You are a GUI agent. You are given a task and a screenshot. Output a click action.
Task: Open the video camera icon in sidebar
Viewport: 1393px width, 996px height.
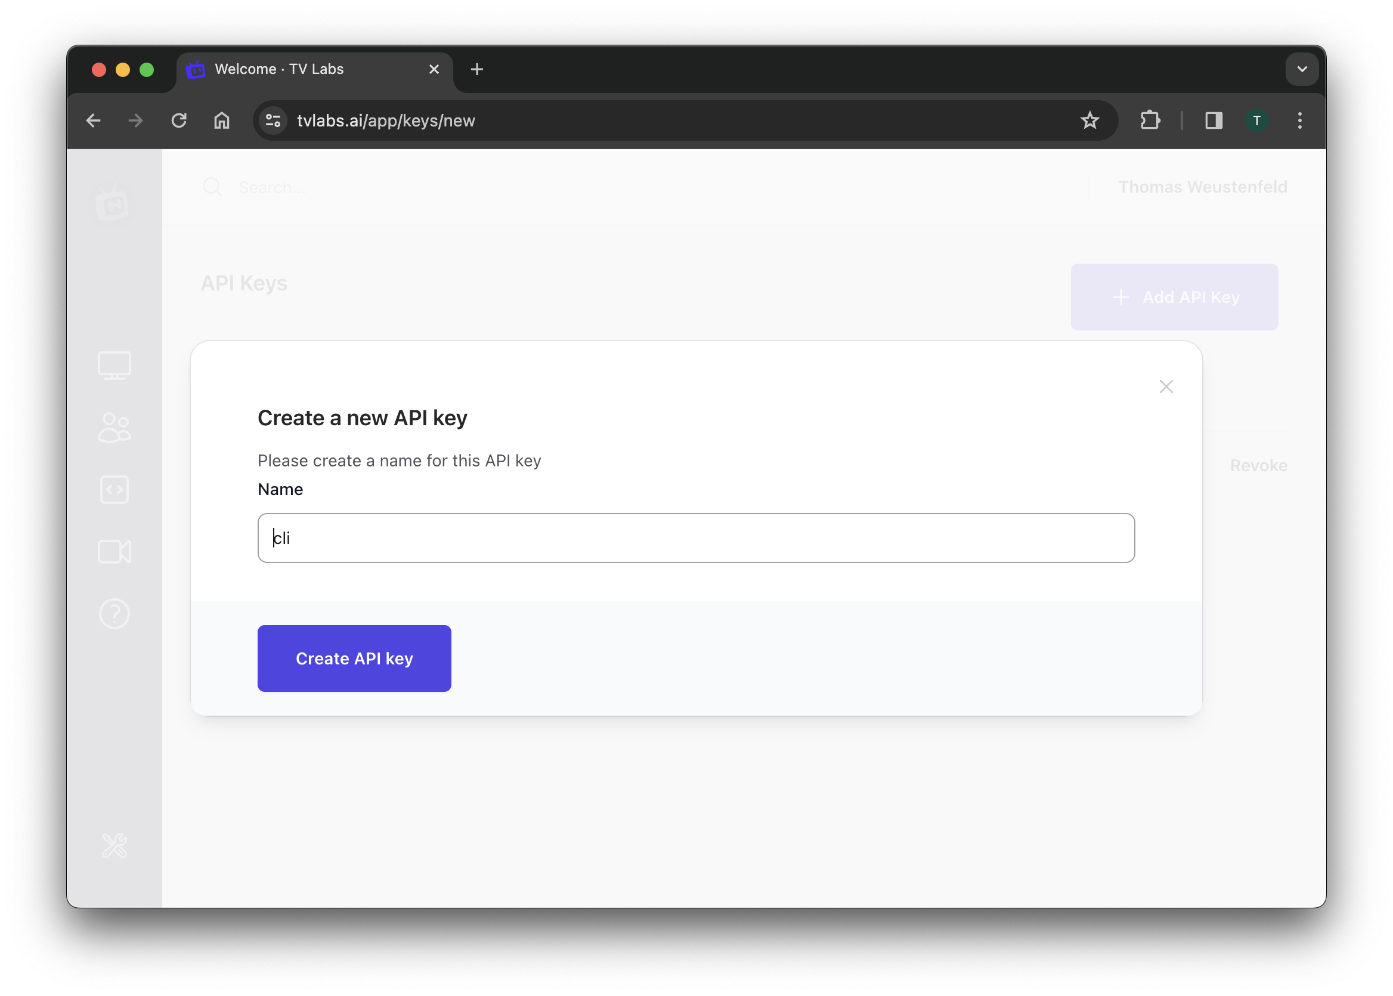(x=115, y=552)
